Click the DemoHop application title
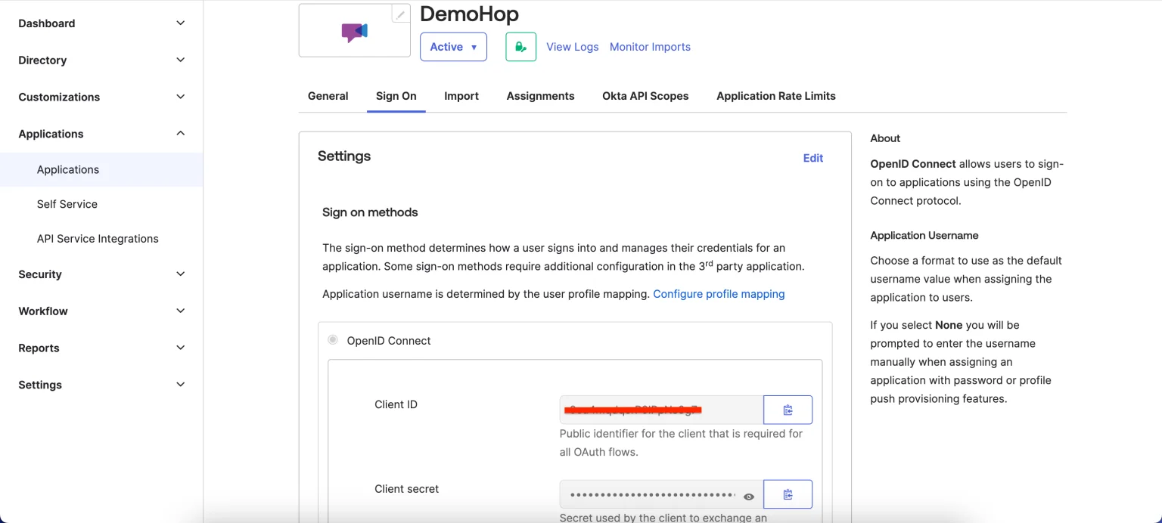1162x523 pixels. [469, 14]
